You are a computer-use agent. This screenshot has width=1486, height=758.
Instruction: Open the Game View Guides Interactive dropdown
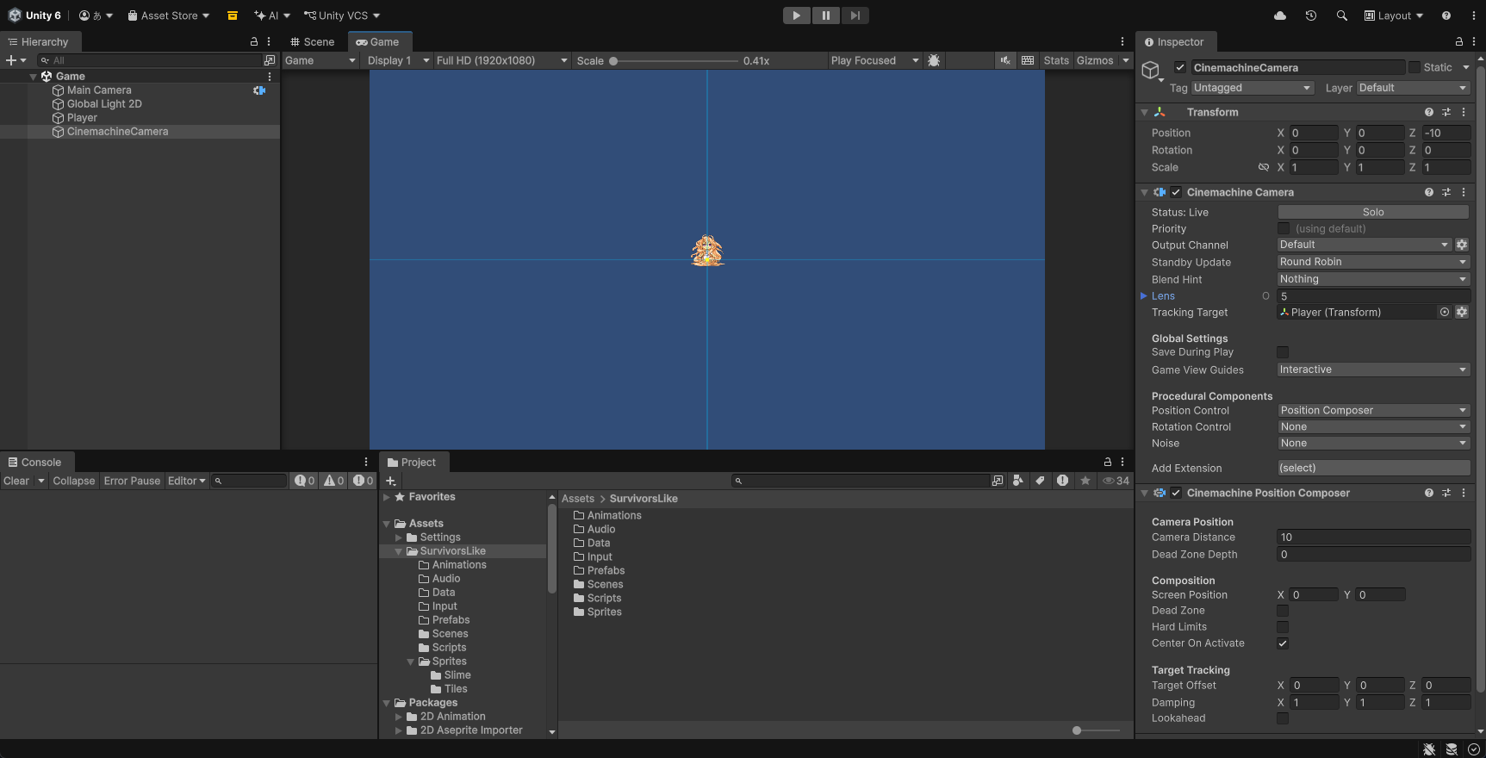1373,370
